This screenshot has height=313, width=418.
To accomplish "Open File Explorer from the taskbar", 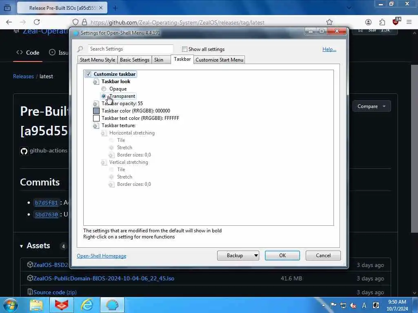I will click(36, 305).
